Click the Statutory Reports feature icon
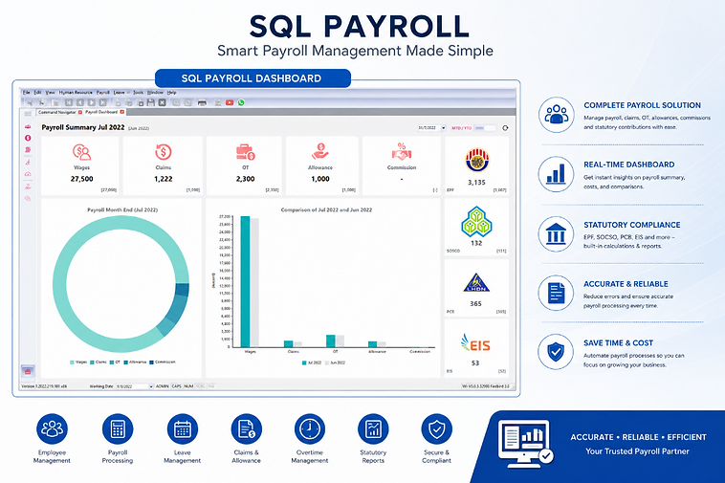This screenshot has height=483, width=725. click(x=373, y=428)
